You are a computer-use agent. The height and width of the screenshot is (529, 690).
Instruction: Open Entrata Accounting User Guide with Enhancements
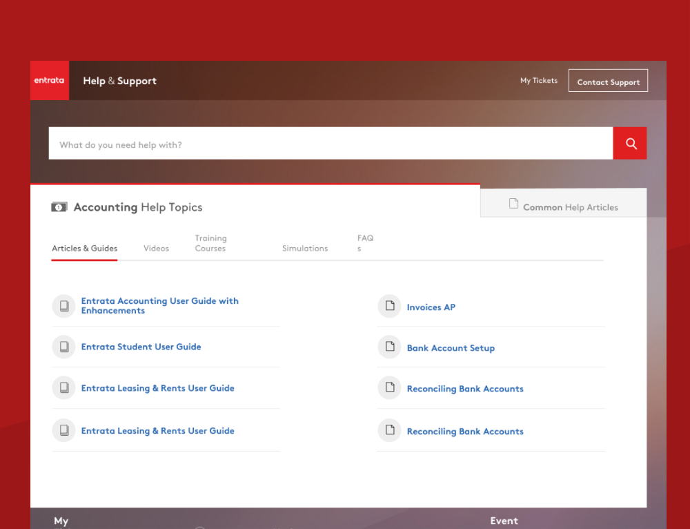159,306
